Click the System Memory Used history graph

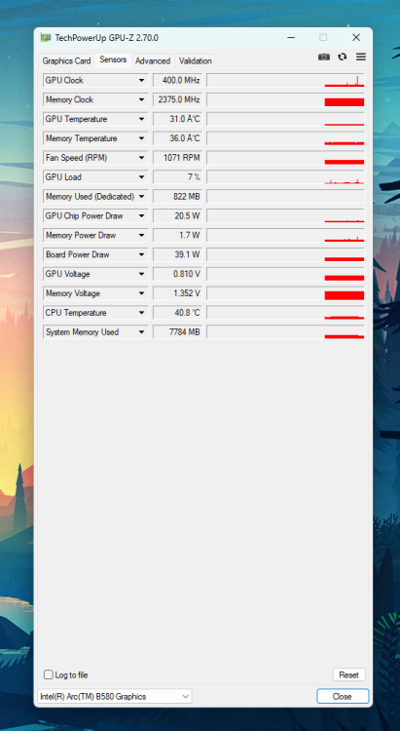point(285,332)
